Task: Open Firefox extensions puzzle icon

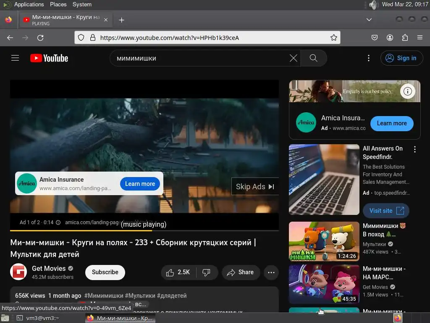Action: 405,37
